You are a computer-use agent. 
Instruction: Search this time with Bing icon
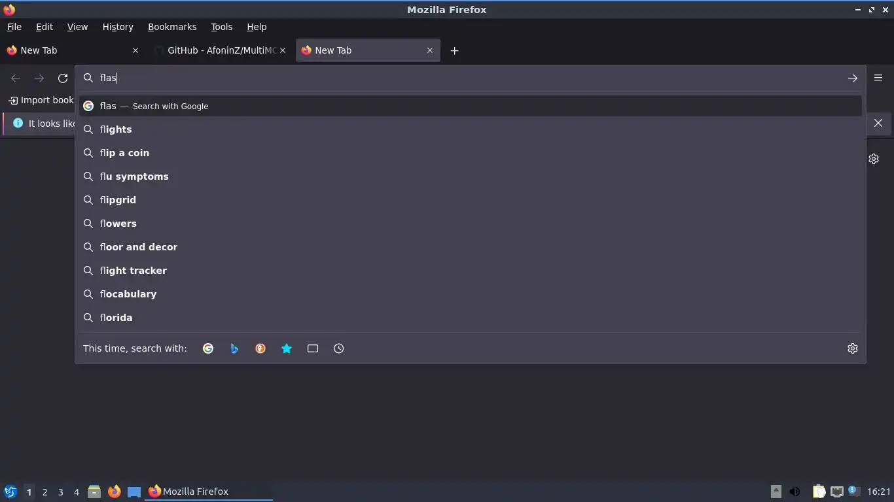[234, 348]
